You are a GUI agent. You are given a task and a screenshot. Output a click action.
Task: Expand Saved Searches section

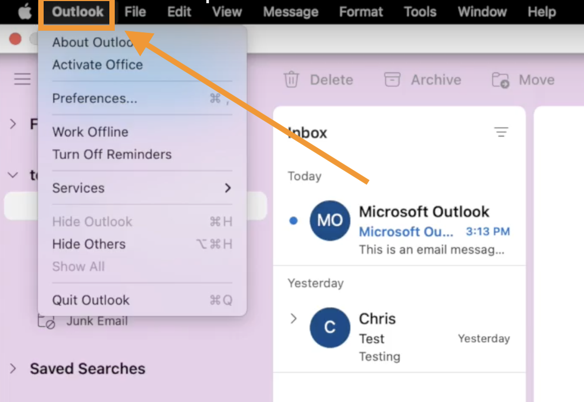[13, 369]
